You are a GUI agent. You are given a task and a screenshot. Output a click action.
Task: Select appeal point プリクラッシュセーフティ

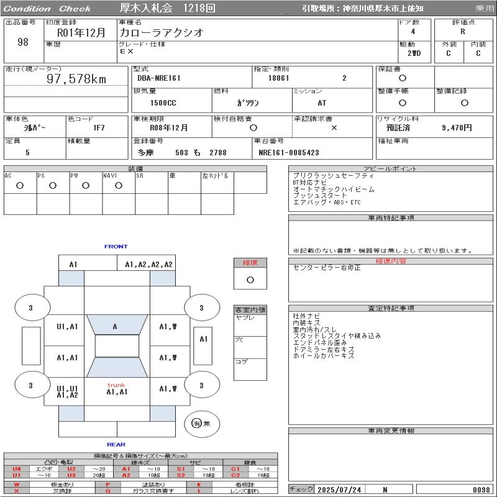[334, 176]
